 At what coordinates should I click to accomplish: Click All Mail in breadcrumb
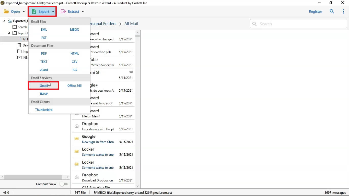tap(131, 23)
